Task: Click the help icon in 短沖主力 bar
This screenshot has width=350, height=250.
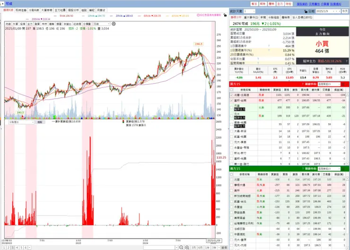Action: [x=347, y=61]
